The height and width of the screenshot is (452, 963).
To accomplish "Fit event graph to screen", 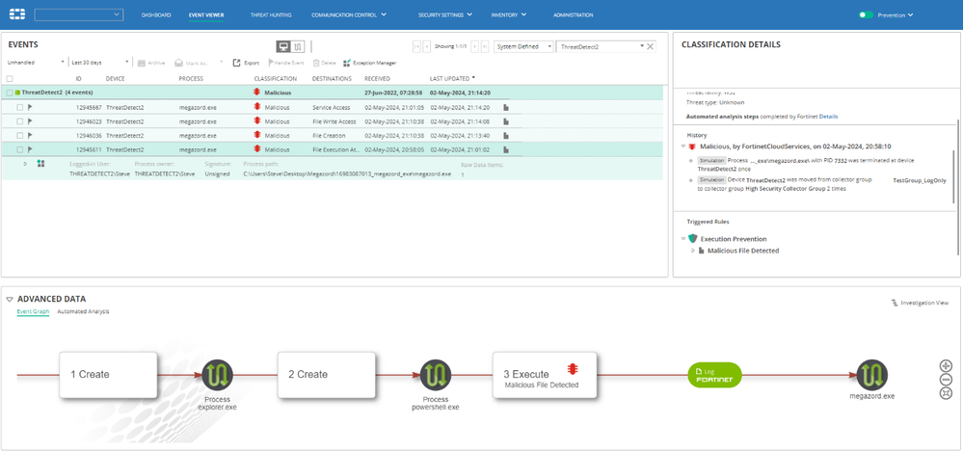I will [x=946, y=392].
